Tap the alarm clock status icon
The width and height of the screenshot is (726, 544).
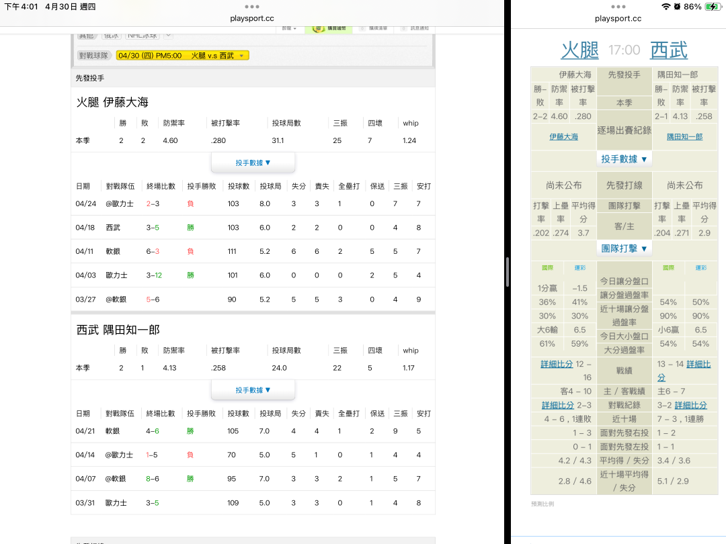pyautogui.click(x=677, y=7)
